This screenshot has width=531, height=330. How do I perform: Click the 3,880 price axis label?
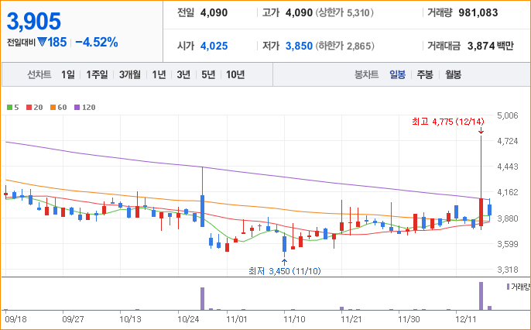tap(508, 218)
